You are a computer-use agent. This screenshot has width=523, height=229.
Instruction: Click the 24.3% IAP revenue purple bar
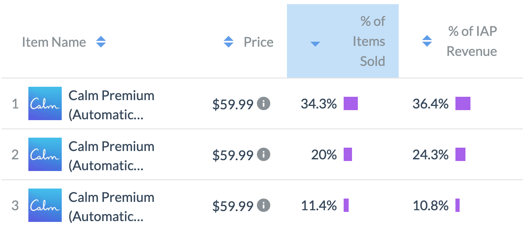tap(460, 154)
